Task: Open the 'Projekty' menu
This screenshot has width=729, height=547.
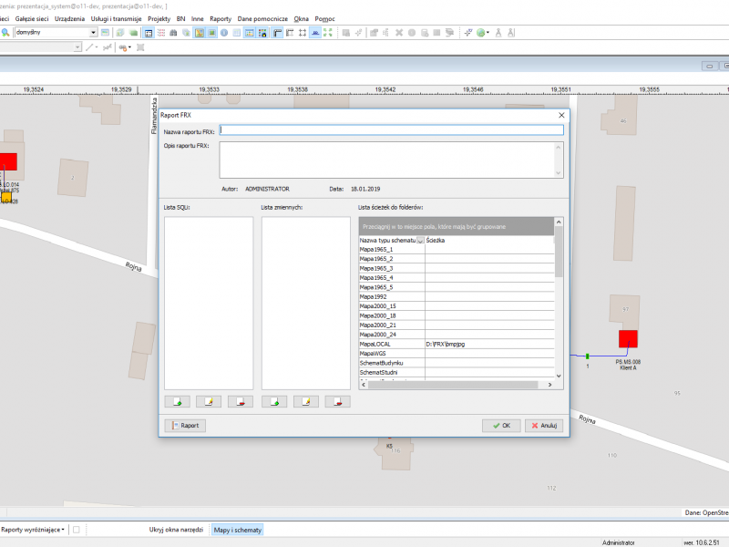Action: 159,19
